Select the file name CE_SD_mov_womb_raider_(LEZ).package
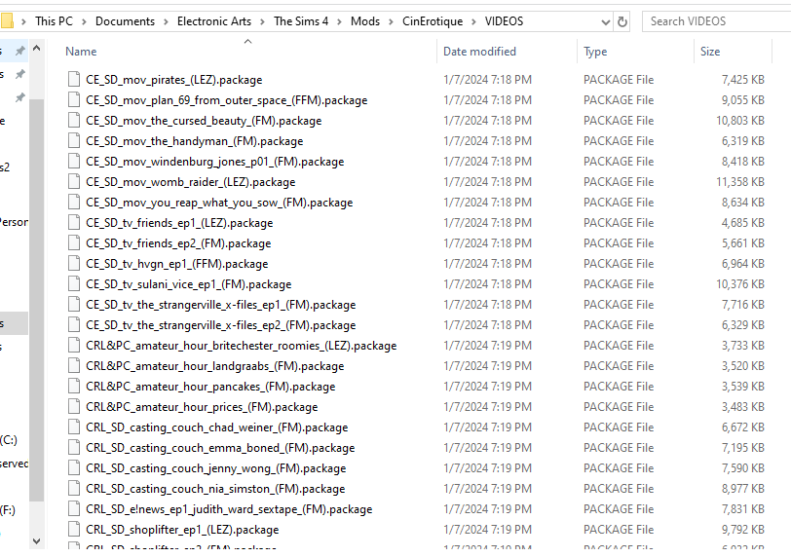Image resolution: width=791 pixels, height=557 pixels. [x=191, y=182]
